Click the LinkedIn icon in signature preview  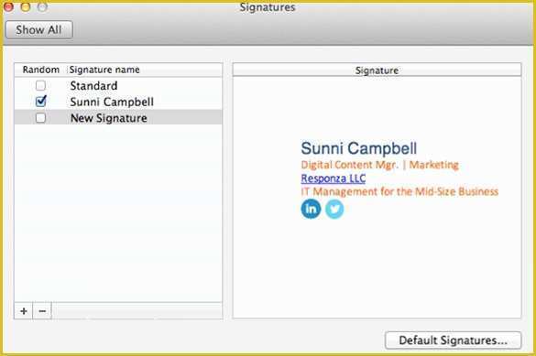pyautogui.click(x=311, y=209)
